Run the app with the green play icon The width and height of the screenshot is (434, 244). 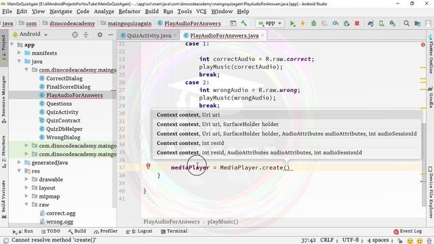tap(292, 24)
